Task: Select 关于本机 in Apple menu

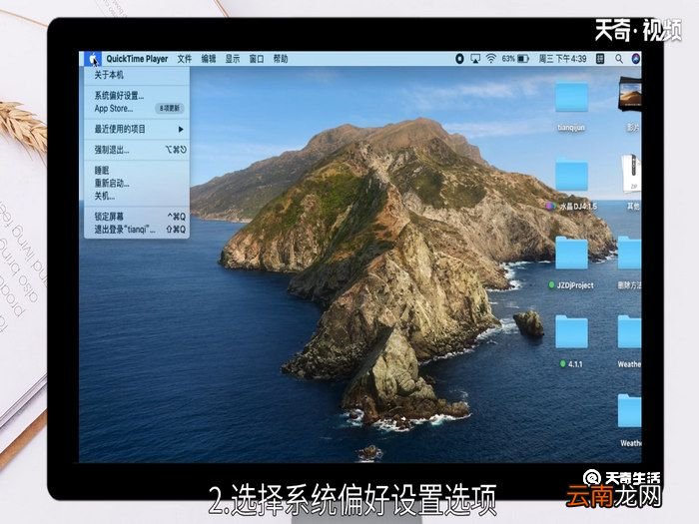Action: pyautogui.click(x=137, y=75)
